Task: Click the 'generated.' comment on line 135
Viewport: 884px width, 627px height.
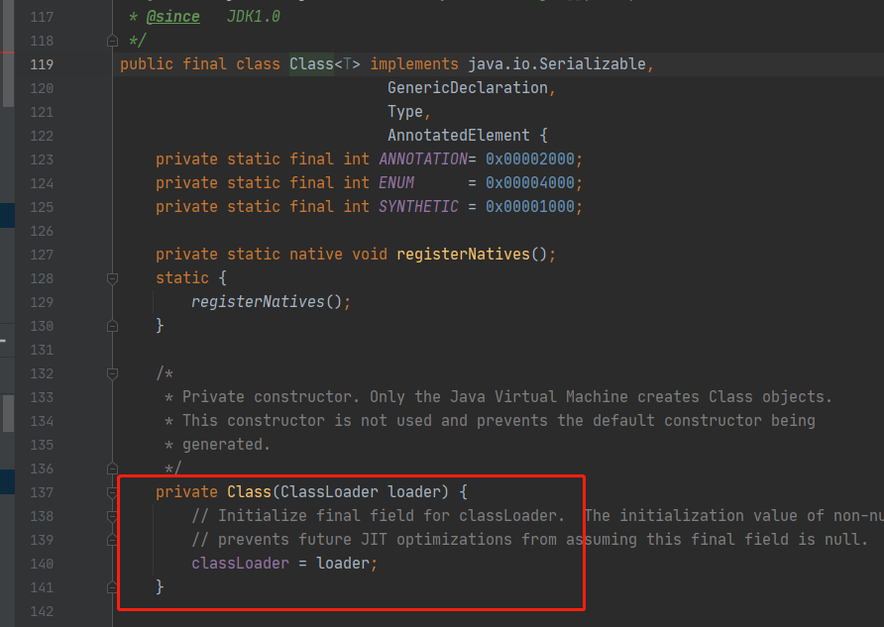Action: pos(227,445)
